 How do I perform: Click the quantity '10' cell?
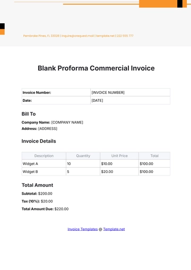tap(83, 164)
